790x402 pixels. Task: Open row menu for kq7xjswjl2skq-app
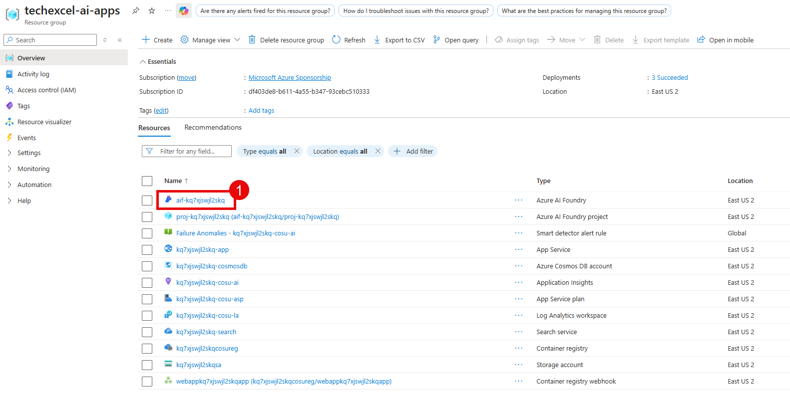pyautogui.click(x=519, y=249)
